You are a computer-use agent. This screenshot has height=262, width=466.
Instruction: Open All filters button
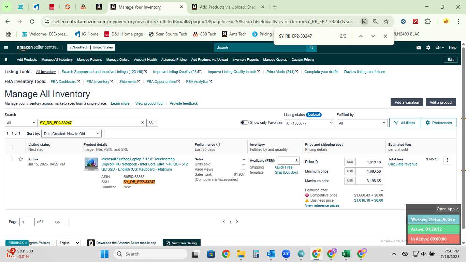(404, 123)
